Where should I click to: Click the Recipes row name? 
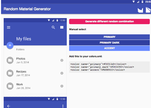point(21,71)
